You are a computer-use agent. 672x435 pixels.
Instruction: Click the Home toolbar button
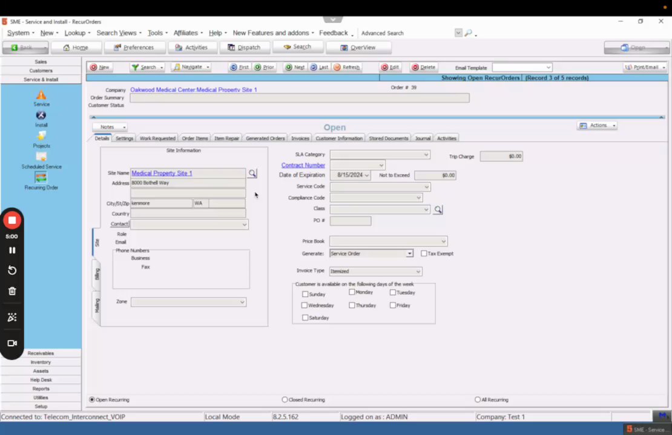click(x=76, y=48)
